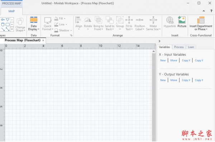The image size is (215, 142).
Task: Click the canvas vertical scrollbar up arrow
Action: point(154,51)
